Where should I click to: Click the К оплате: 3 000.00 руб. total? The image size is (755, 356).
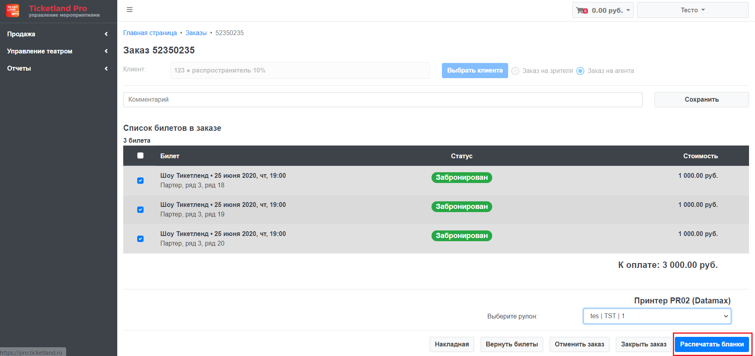point(668,265)
